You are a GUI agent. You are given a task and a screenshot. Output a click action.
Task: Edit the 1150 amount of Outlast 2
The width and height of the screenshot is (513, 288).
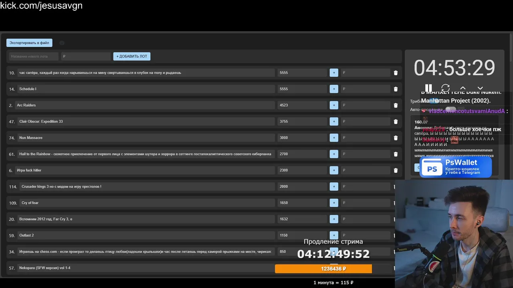click(302, 235)
